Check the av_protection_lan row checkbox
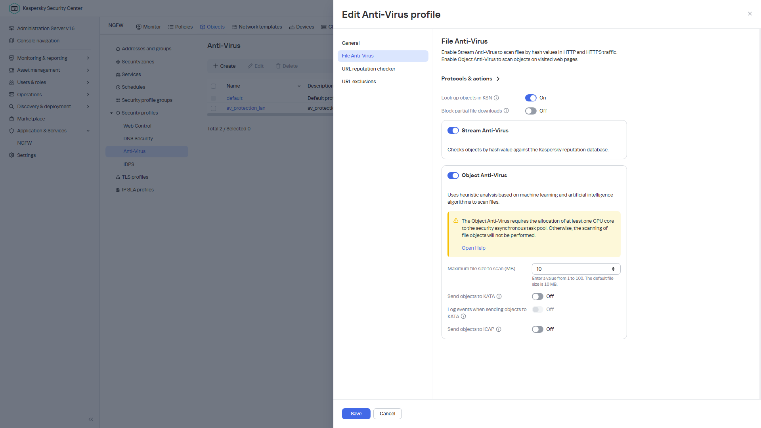Image resolution: width=761 pixels, height=428 pixels. pyautogui.click(x=214, y=108)
